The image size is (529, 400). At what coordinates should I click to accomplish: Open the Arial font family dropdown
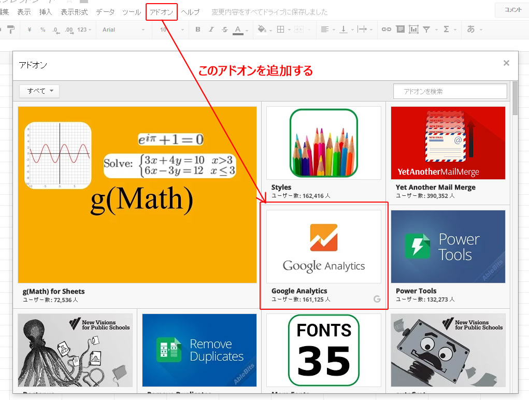point(123,30)
